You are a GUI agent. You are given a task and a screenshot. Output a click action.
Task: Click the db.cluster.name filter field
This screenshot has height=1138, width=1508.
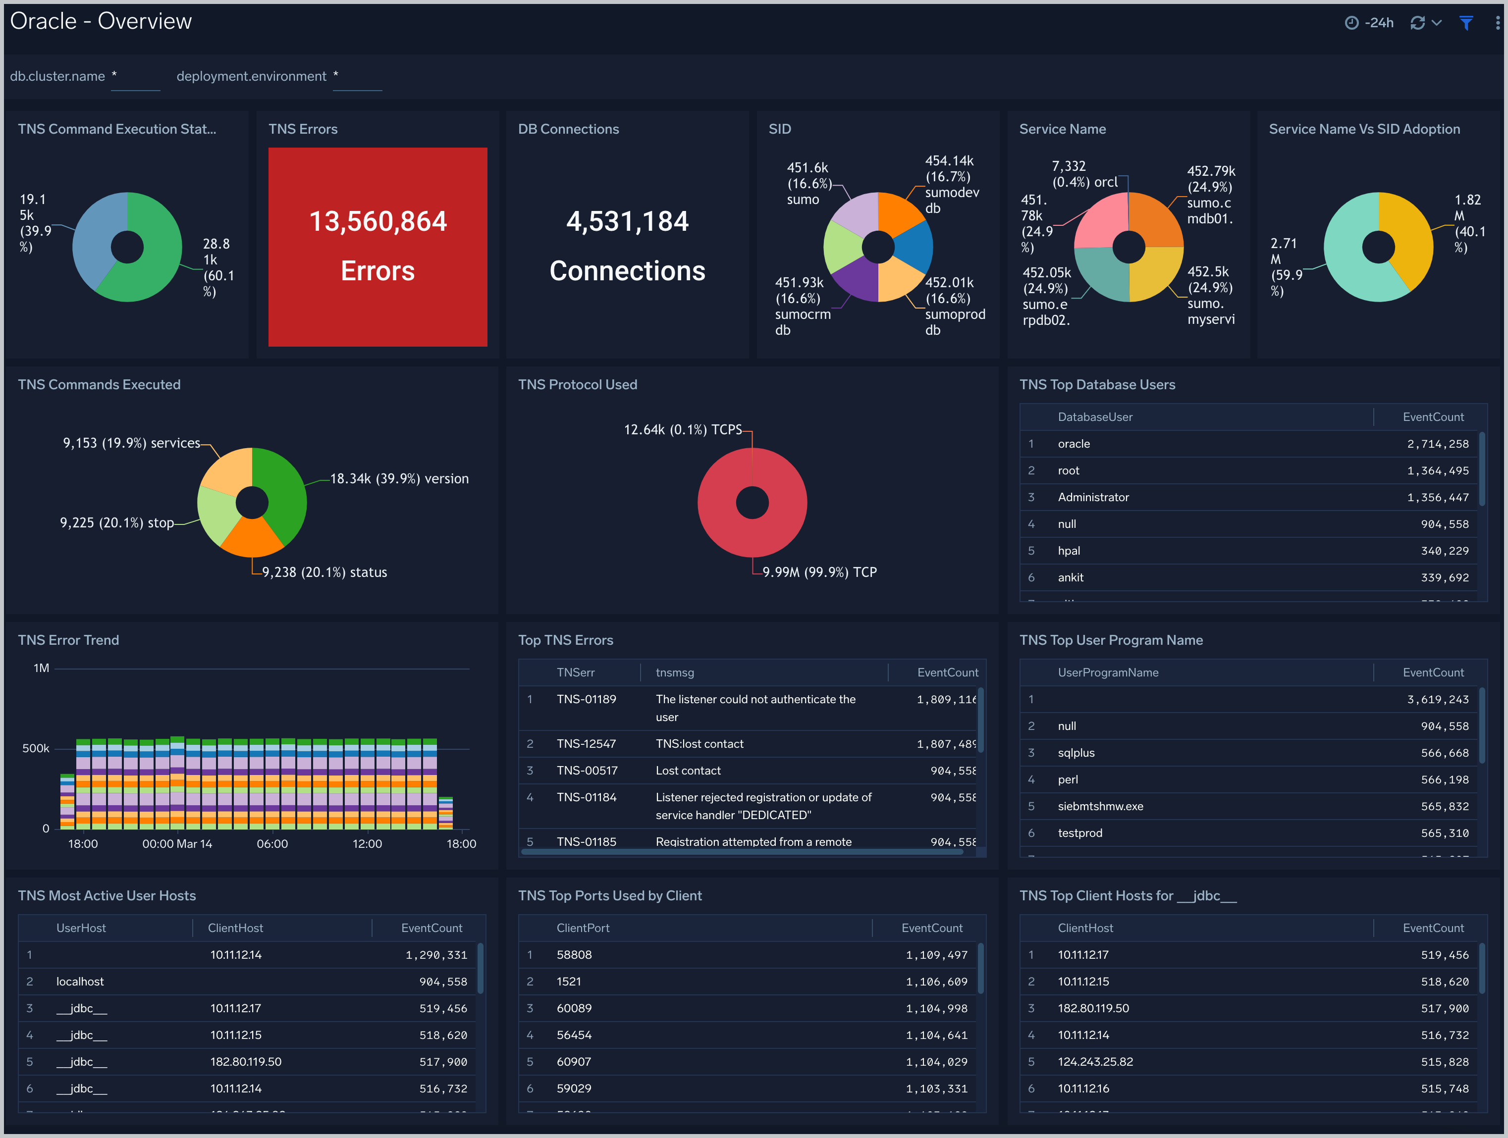[x=136, y=77]
